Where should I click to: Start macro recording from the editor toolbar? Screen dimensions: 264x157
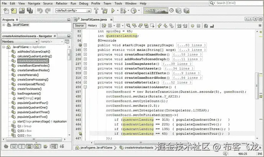click(x=192, y=26)
